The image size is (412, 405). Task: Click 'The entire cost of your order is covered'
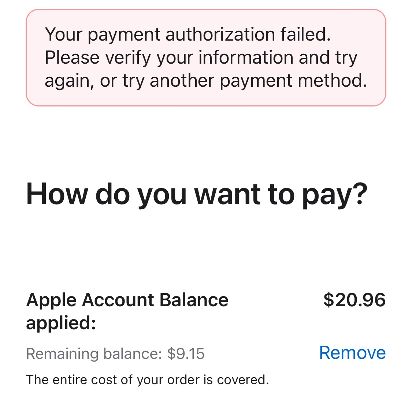pos(148,379)
